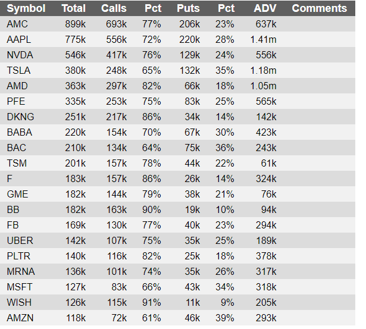
Task: Click the Comments column header
Action: pyautogui.click(x=319, y=8)
